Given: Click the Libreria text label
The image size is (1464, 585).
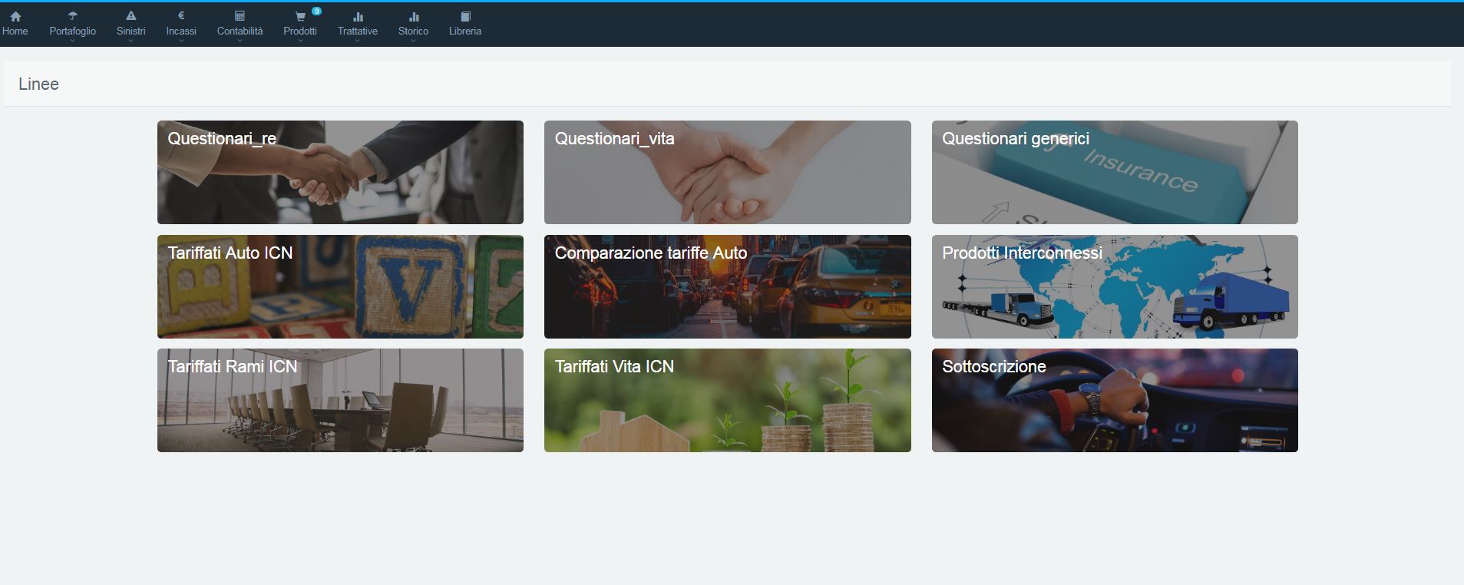Looking at the screenshot, I should pos(465,31).
